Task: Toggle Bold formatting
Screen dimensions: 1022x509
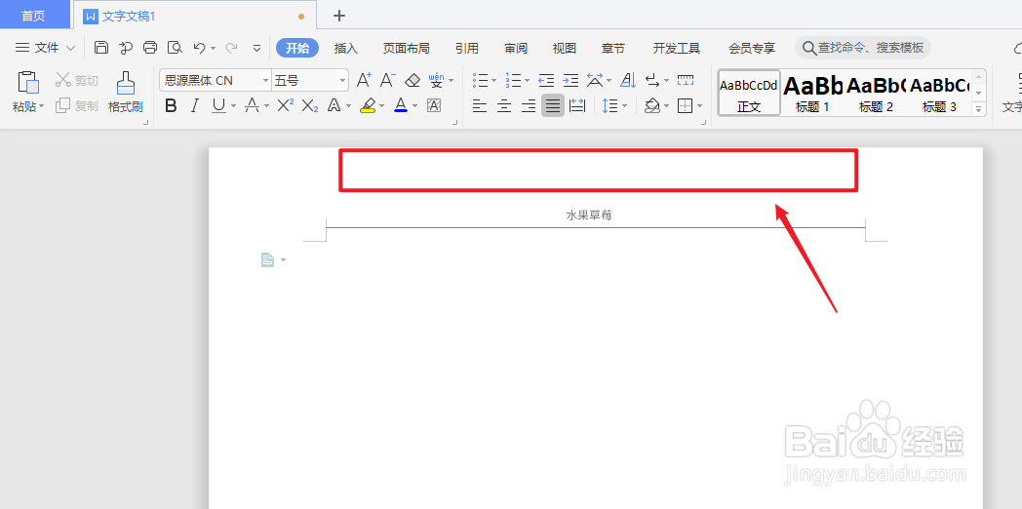Action: coord(171,105)
